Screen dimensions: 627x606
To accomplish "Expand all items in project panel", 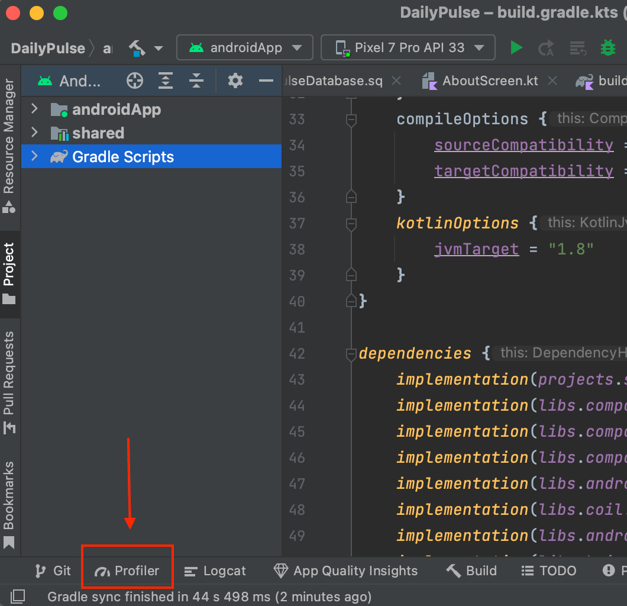I will click(166, 81).
